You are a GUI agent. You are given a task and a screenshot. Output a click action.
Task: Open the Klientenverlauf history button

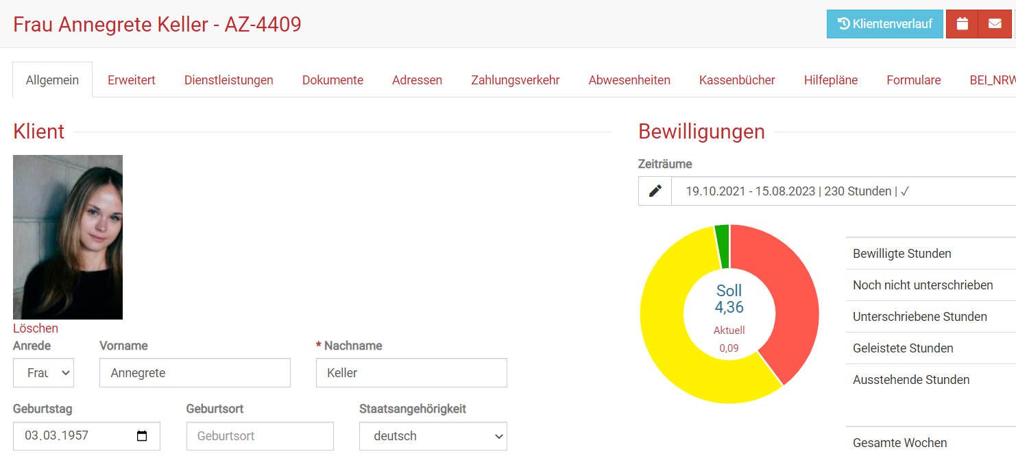point(884,24)
